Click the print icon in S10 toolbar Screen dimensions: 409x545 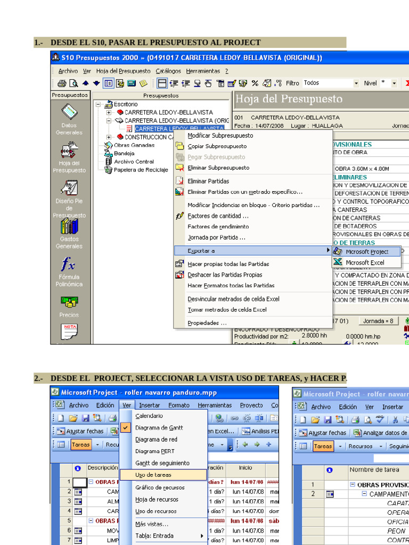click(62, 83)
